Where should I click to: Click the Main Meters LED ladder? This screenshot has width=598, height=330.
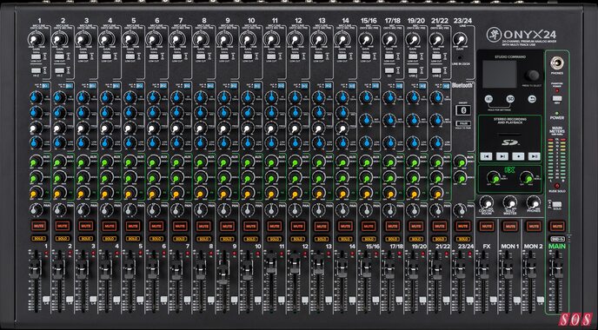(557, 159)
